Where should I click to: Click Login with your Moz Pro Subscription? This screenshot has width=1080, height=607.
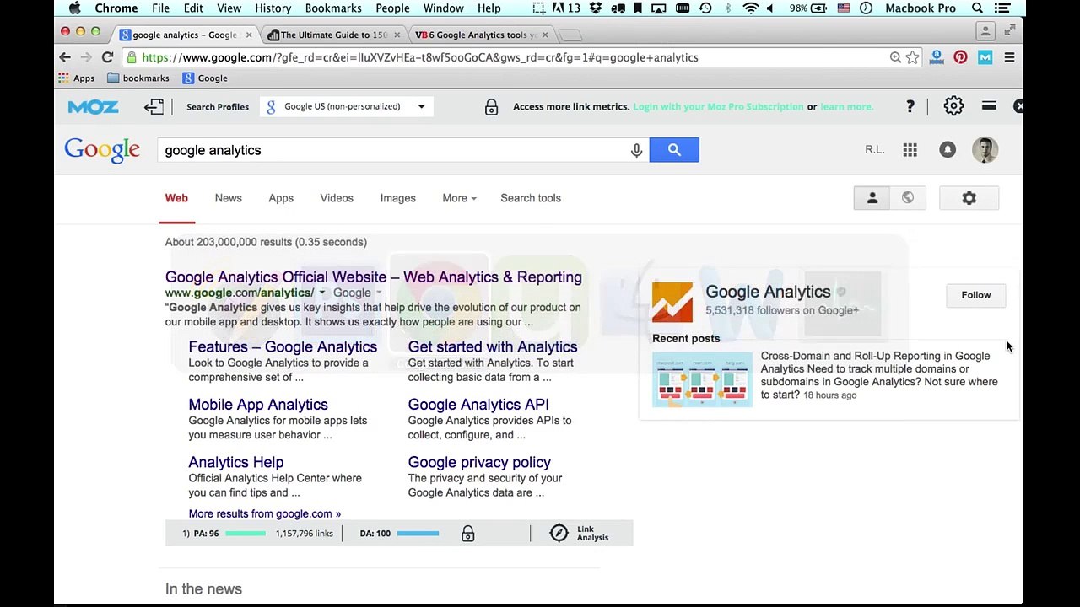point(718,107)
